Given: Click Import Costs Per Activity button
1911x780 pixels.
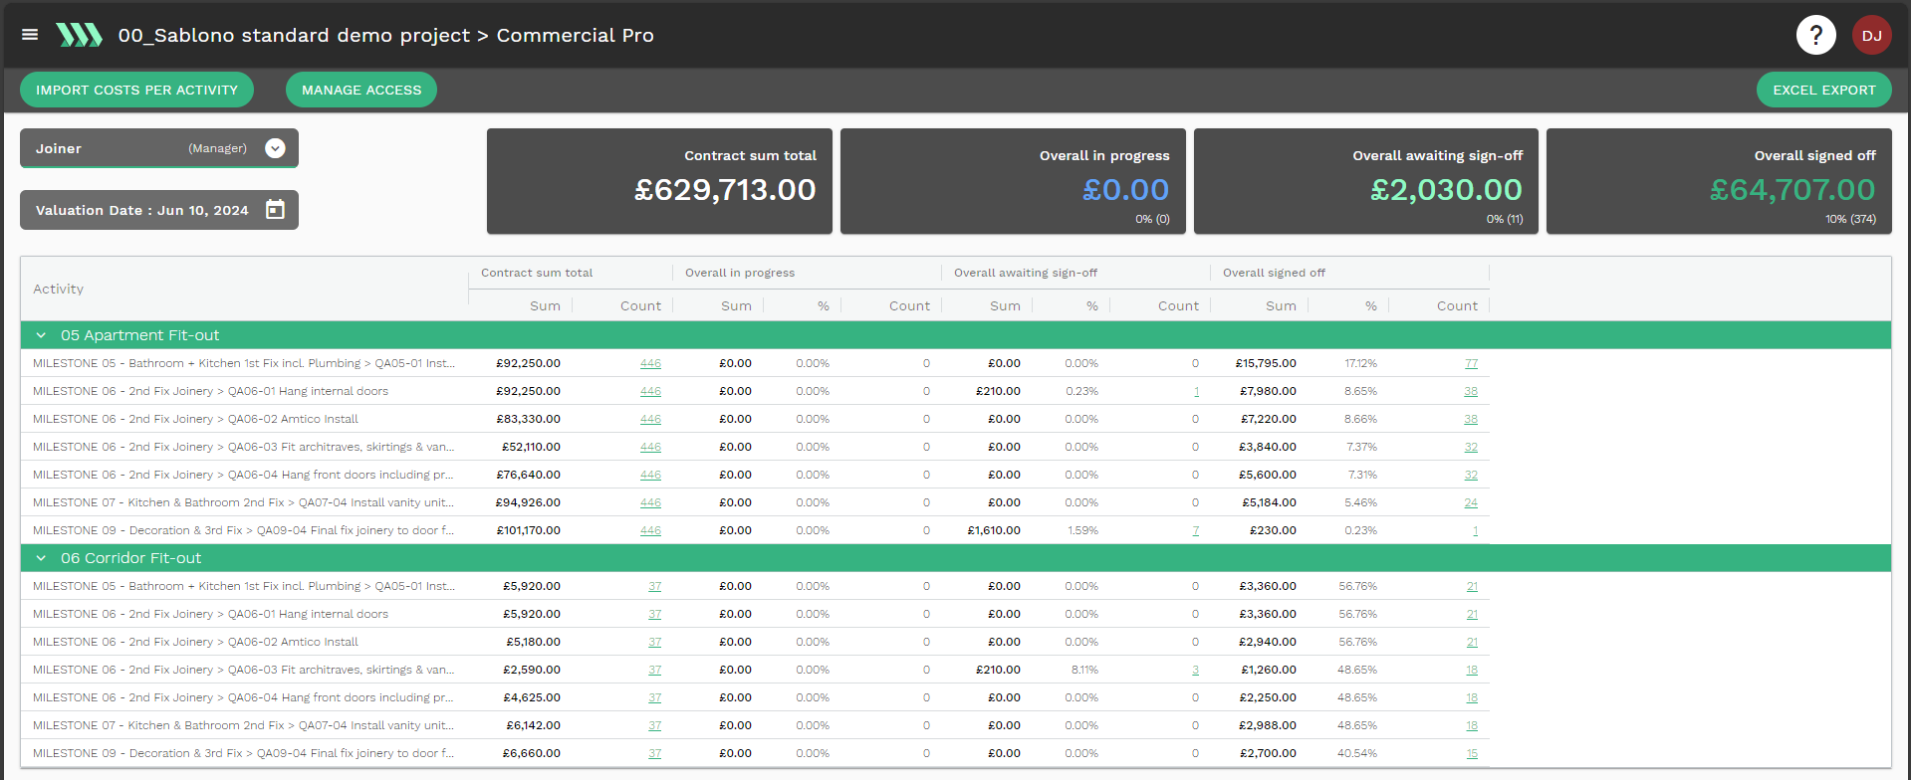Looking at the screenshot, I should [137, 90].
